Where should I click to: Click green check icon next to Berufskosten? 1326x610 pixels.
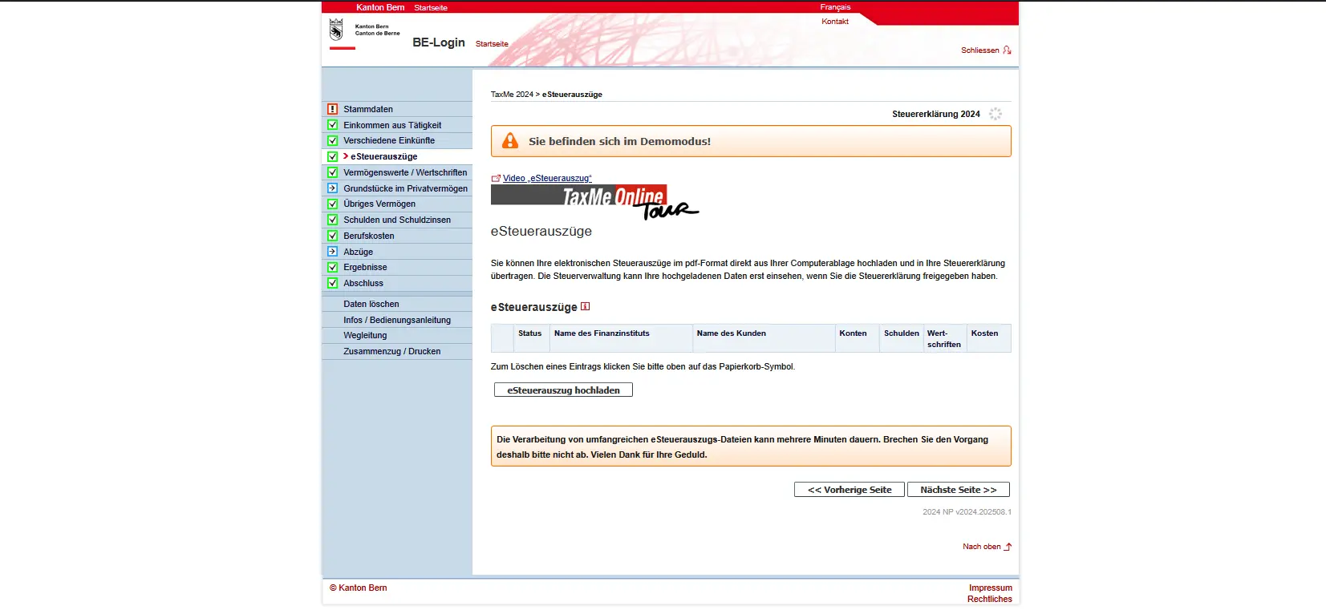[x=332, y=236]
